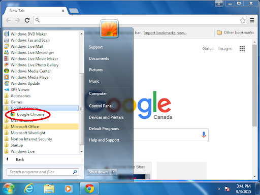Open Windows Media Player from taskbar

click(x=69, y=188)
